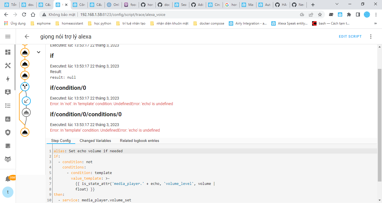
Task: Open the Ứng dụng apps shortcut
Action: tap(15, 23)
